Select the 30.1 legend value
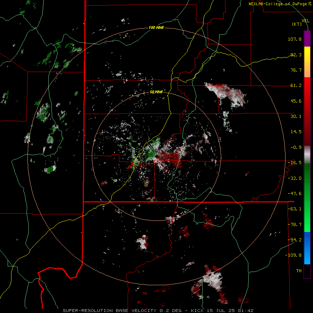The height and width of the screenshot is (313, 313). [x=296, y=117]
